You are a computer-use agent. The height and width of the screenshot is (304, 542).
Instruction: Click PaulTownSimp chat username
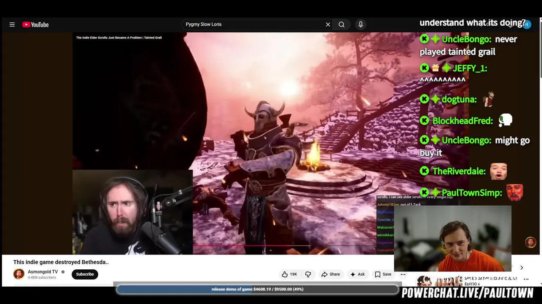(472, 193)
